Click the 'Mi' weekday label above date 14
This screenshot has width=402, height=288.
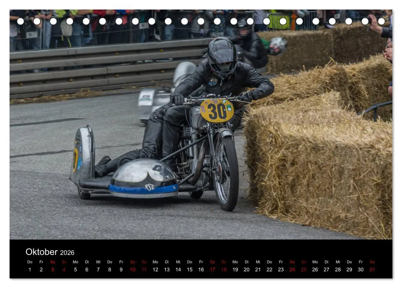point(178,262)
